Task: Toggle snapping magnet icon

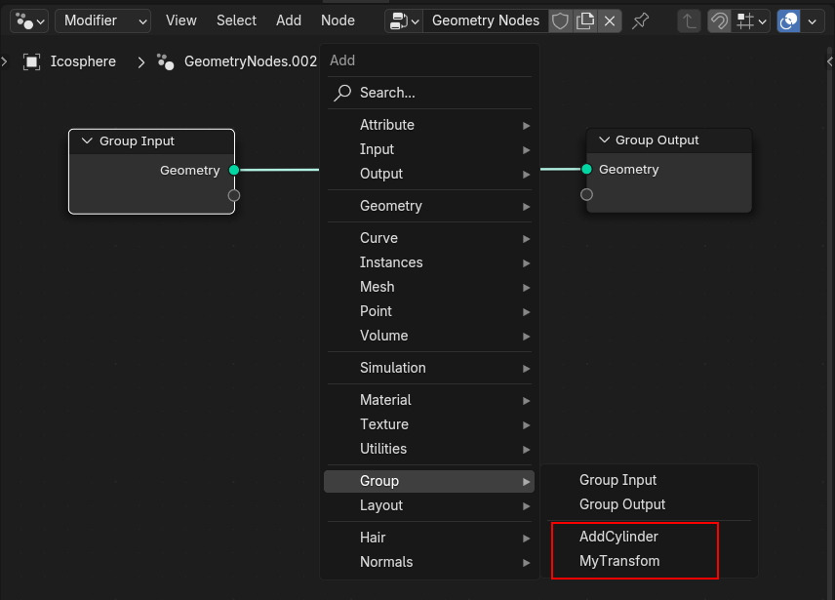Action: pos(719,21)
